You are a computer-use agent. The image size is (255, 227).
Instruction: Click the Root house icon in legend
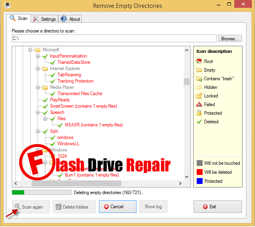(199, 61)
